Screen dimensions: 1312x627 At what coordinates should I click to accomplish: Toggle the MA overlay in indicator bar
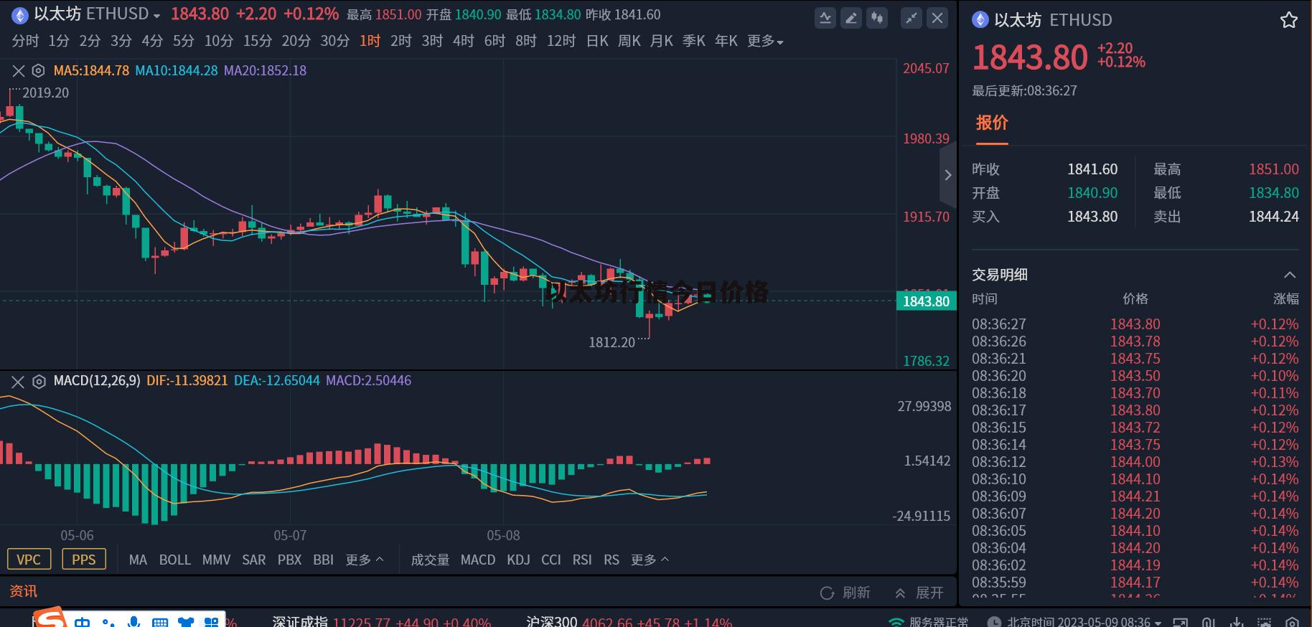(138, 560)
